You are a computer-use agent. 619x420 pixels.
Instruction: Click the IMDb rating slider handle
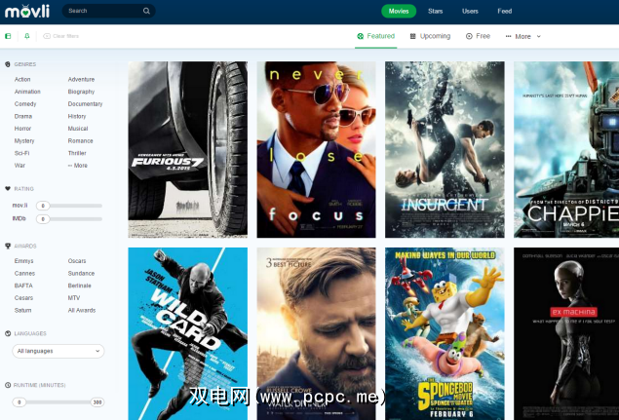(43, 218)
